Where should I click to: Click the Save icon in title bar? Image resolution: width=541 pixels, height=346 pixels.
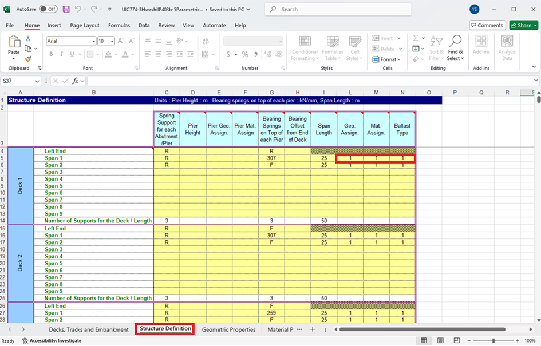[66, 9]
